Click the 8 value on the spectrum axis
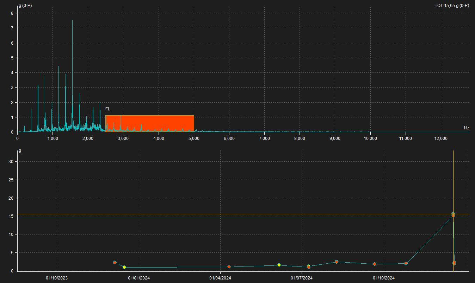Viewport: 475px width, 283px height. point(12,13)
